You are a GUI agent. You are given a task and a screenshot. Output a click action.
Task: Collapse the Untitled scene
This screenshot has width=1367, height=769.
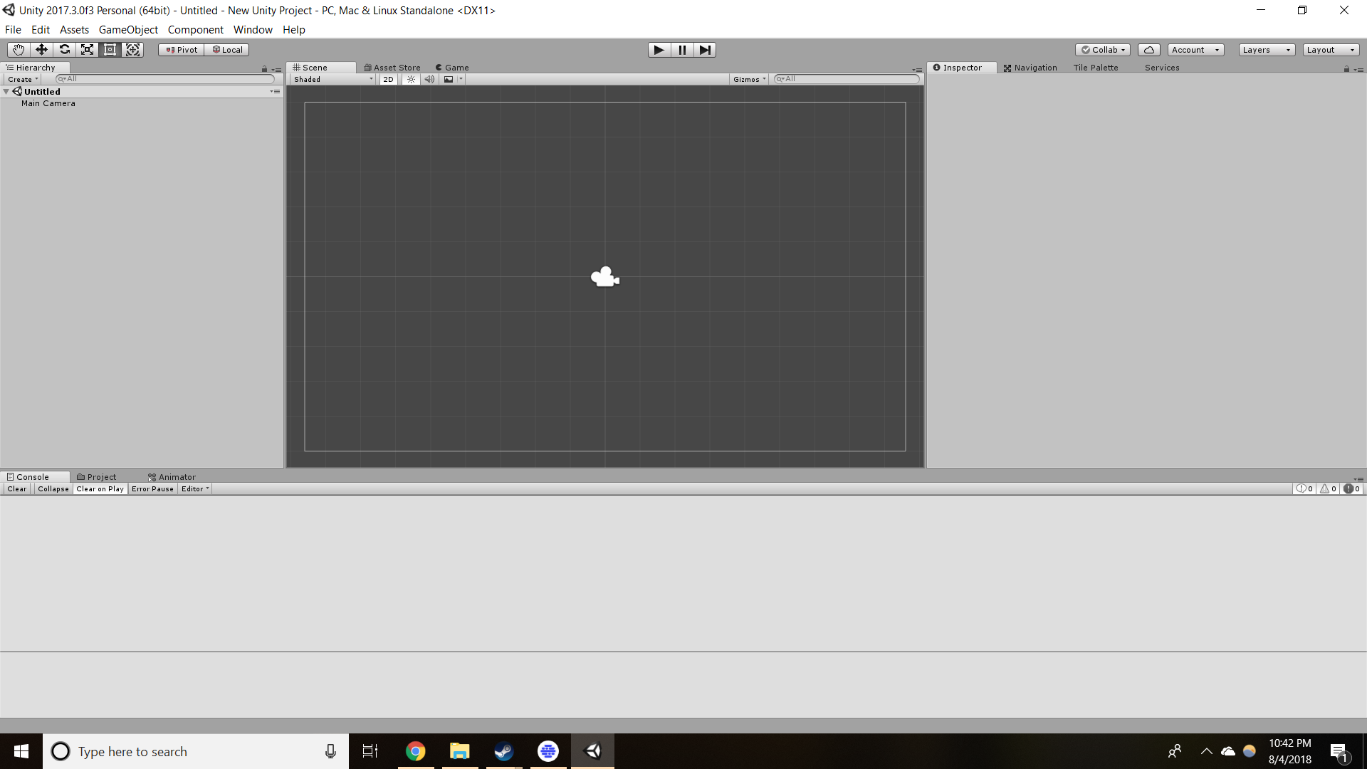(6, 92)
